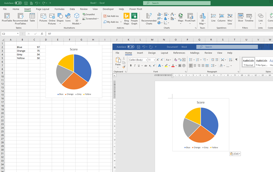Click Clear All Formatting in Word

pos(175,60)
